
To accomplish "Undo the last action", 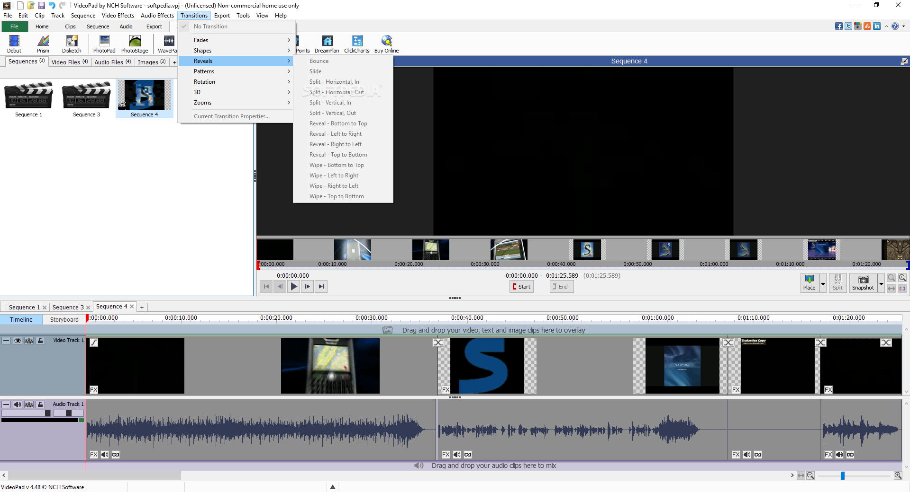I will [52, 5].
